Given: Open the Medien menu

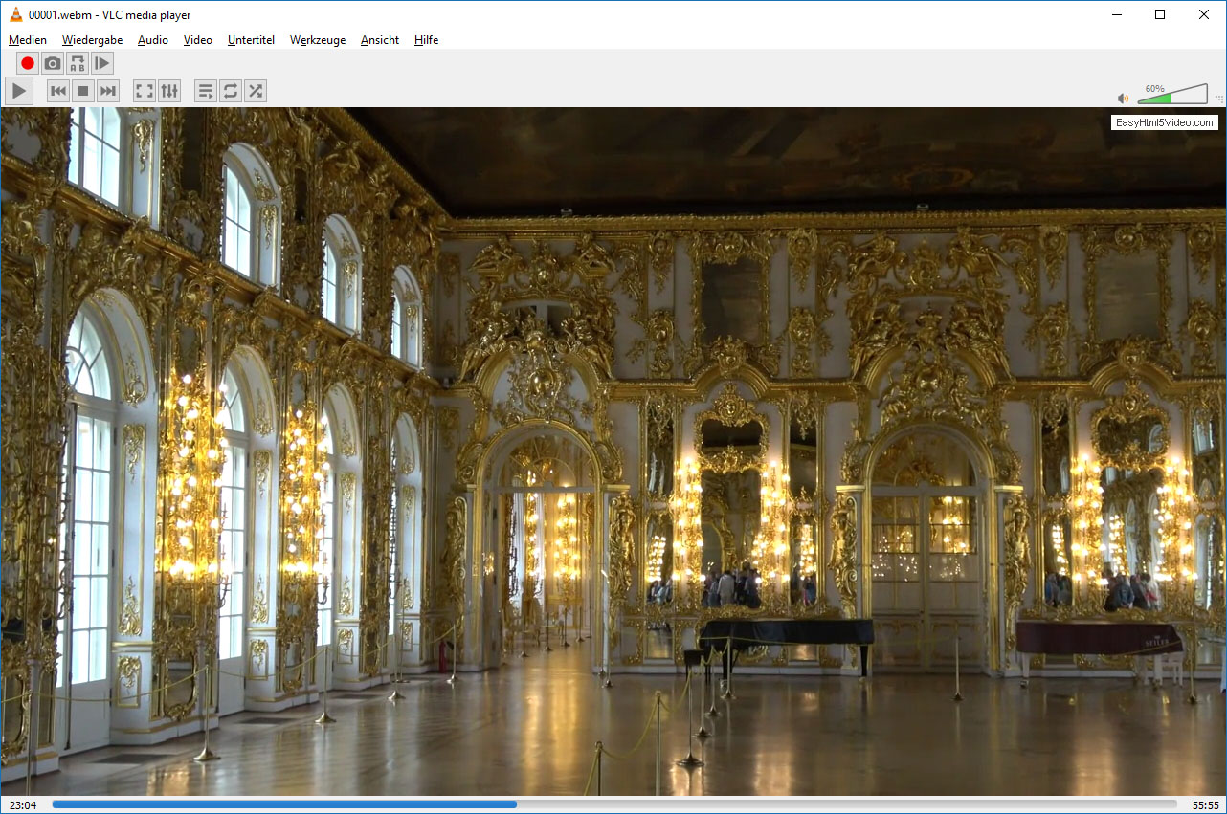Looking at the screenshot, I should pos(28,40).
